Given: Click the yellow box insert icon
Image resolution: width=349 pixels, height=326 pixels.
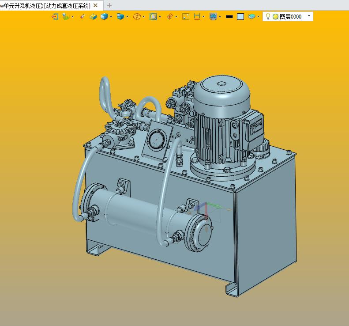Looking at the screenshot, I should [x=93, y=17].
